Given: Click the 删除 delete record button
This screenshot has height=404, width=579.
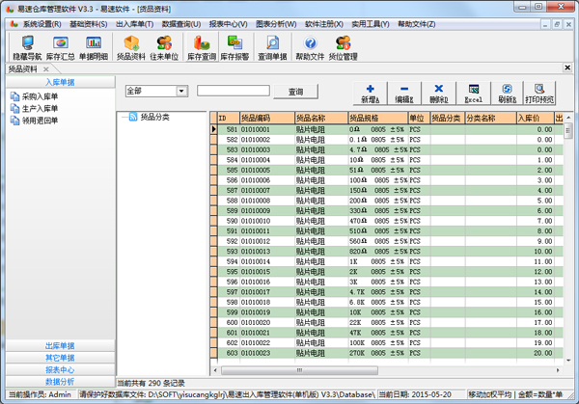Looking at the screenshot, I should pyautogui.click(x=438, y=93).
